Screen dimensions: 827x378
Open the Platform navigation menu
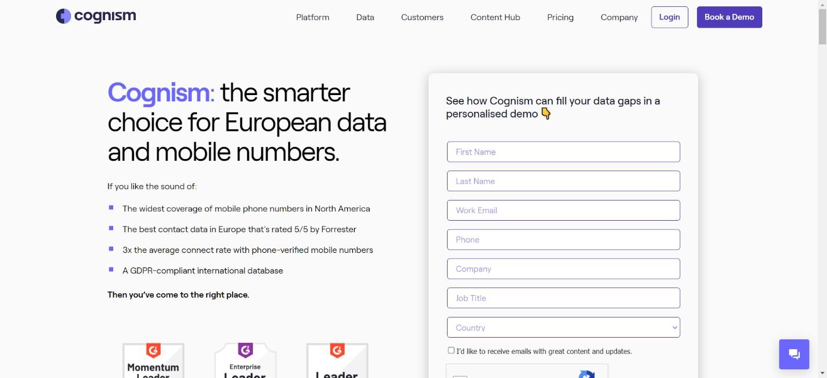point(312,17)
